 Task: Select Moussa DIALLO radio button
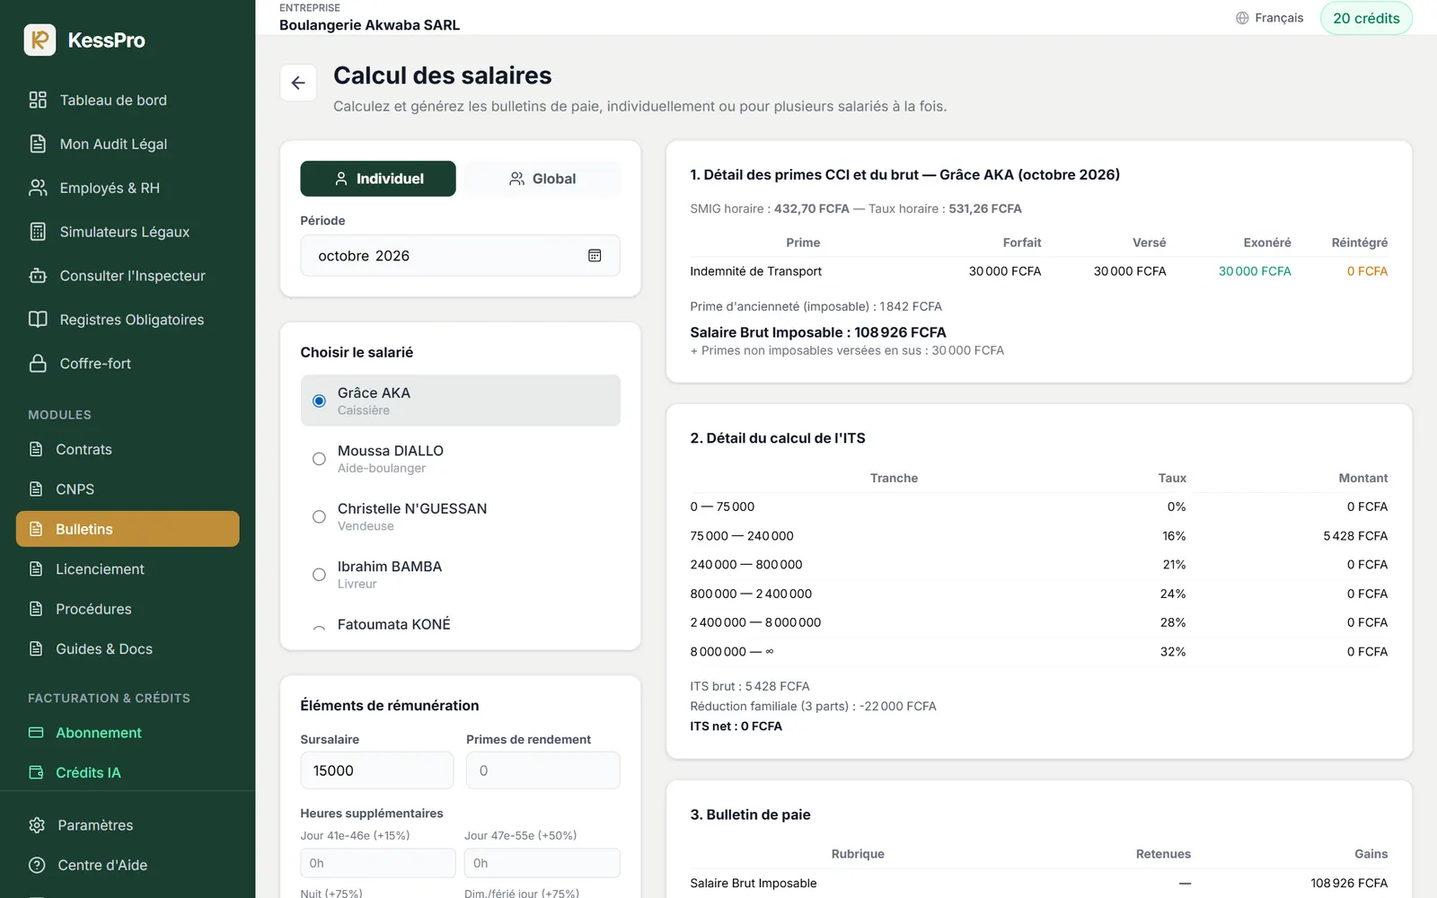click(x=319, y=459)
